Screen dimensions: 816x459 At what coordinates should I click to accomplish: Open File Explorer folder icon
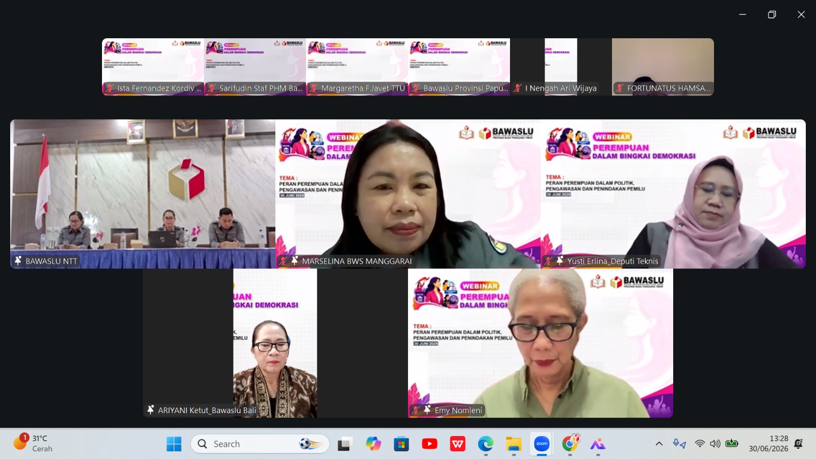tap(514, 444)
